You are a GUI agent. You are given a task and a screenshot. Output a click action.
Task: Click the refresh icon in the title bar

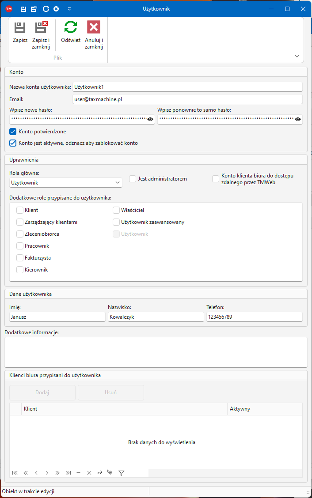46,9
